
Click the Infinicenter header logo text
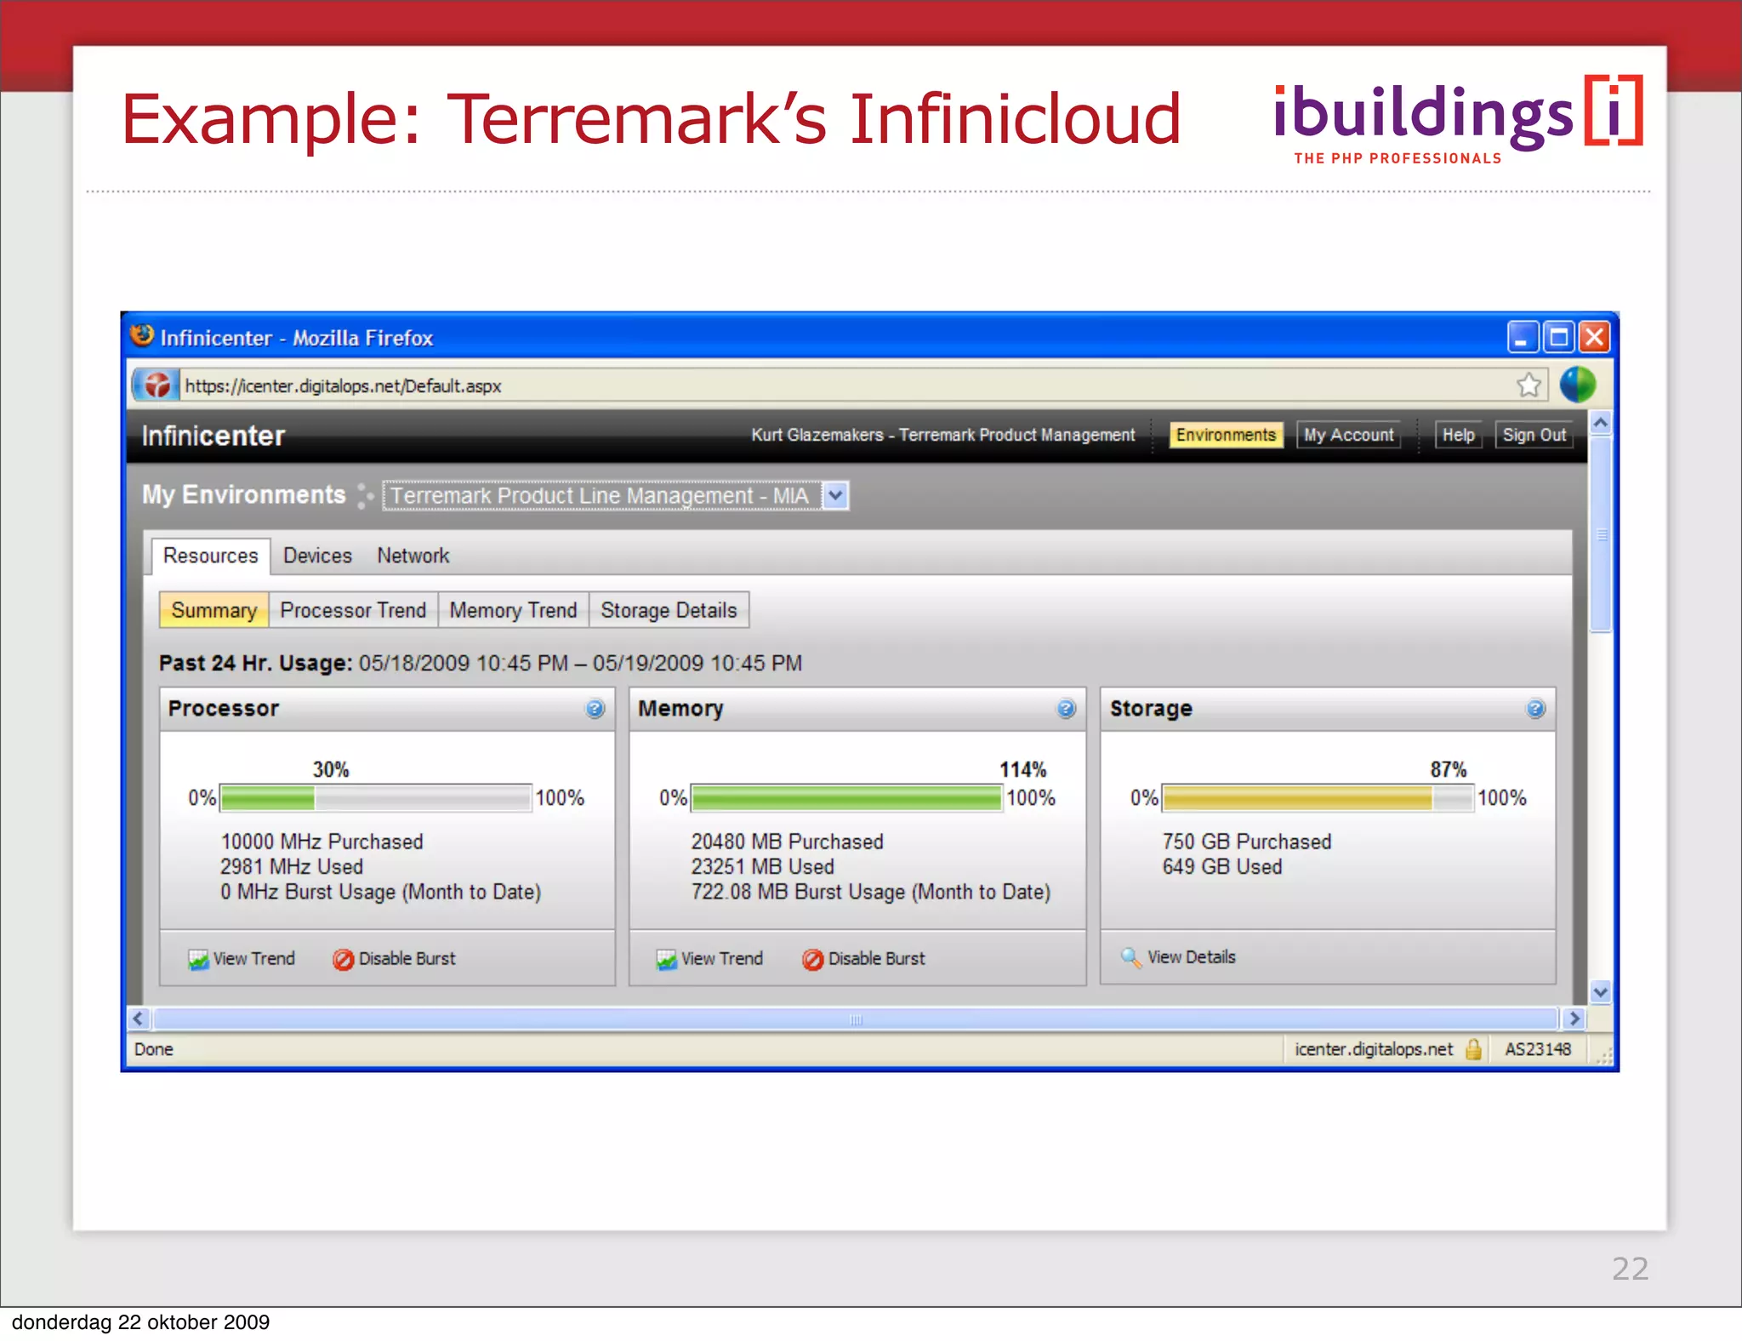(213, 436)
